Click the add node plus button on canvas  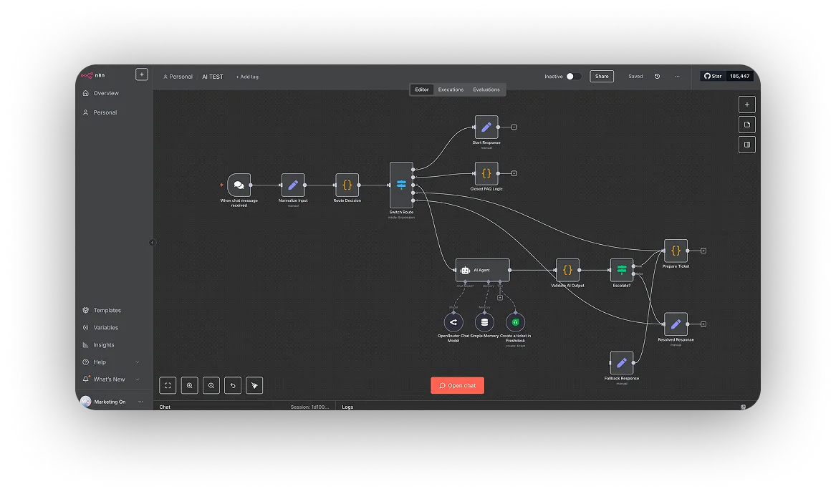746,105
